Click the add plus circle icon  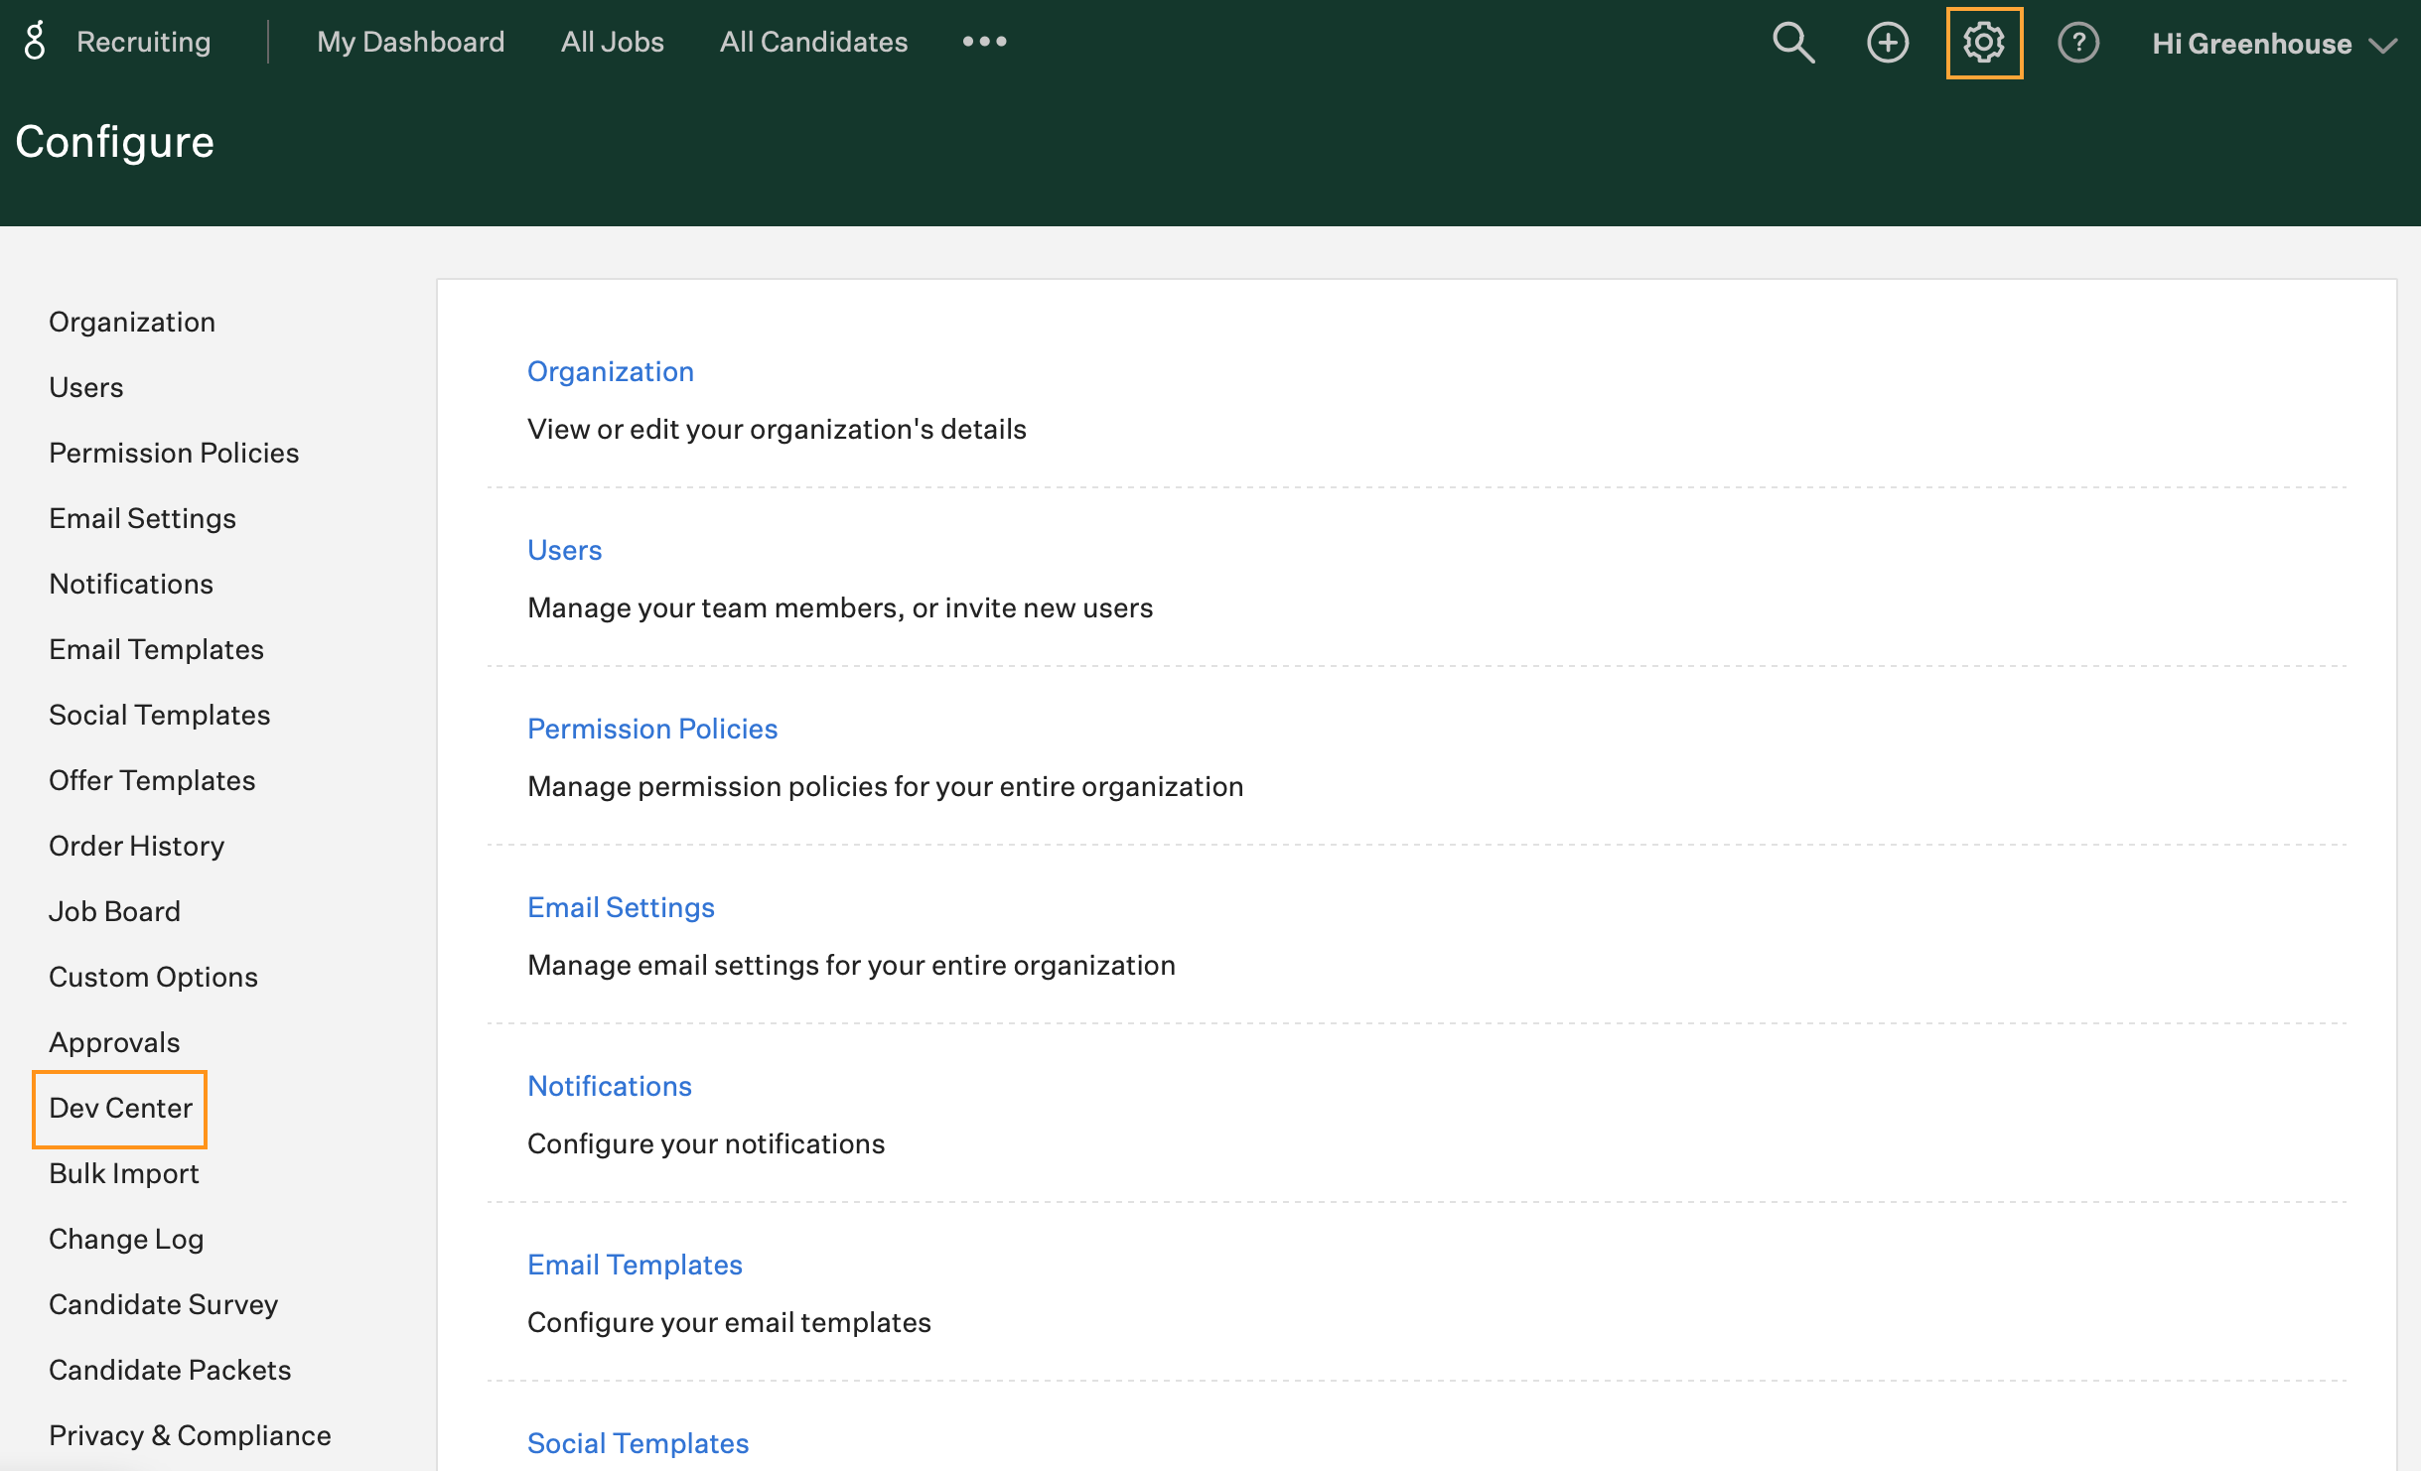click(1888, 43)
